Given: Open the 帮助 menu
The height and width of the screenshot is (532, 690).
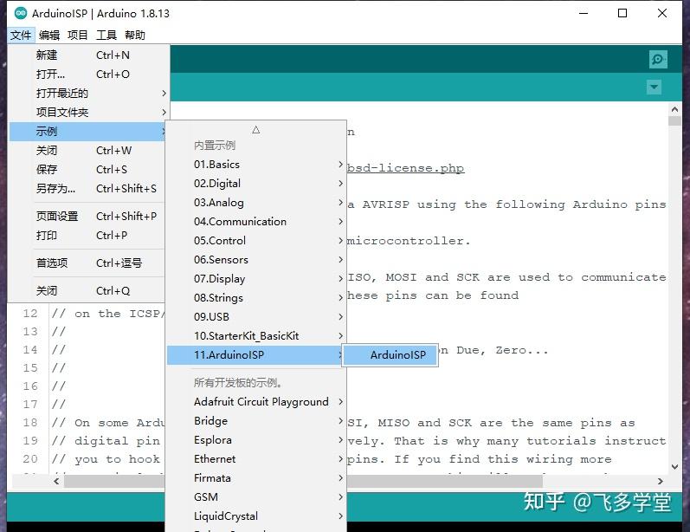Looking at the screenshot, I should tap(135, 35).
